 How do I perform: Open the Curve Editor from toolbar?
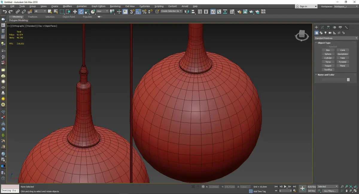(219, 12)
